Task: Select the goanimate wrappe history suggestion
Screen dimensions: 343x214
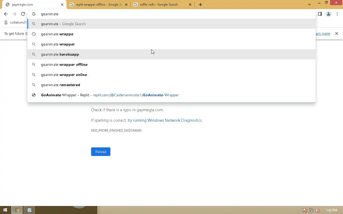Action: 171,34
